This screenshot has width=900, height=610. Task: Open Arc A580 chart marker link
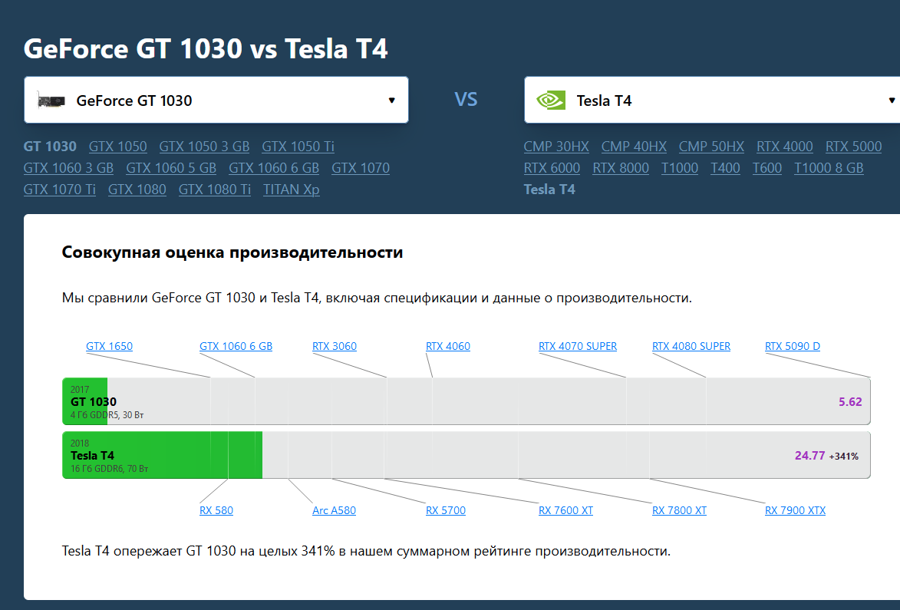(x=334, y=510)
